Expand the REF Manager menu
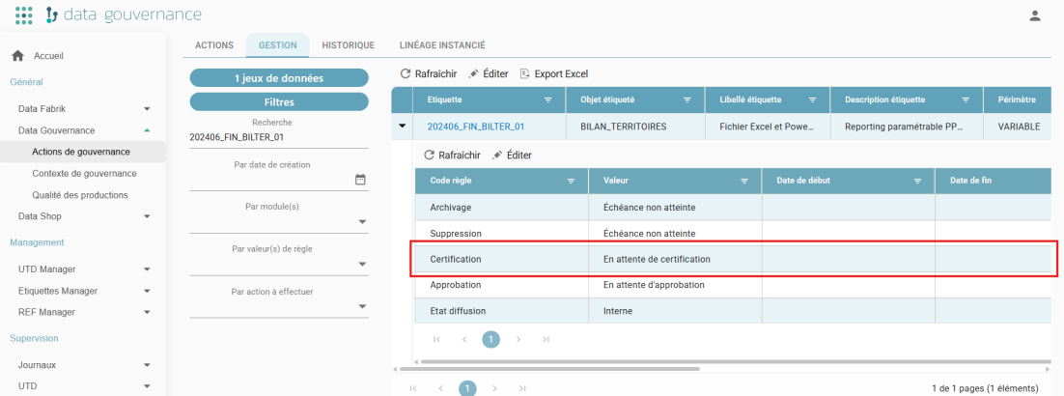Screen dimensions: 1064x396 pyautogui.click(x=148, y=312)
